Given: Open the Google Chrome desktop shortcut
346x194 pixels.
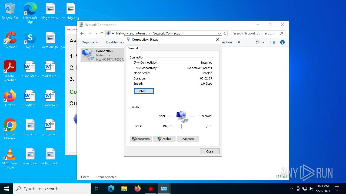Looking at the screenshot, I should coord(10,129).
